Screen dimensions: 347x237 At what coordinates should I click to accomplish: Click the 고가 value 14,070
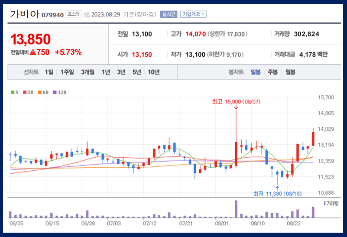pyautogui.click(x=195, y=34)
